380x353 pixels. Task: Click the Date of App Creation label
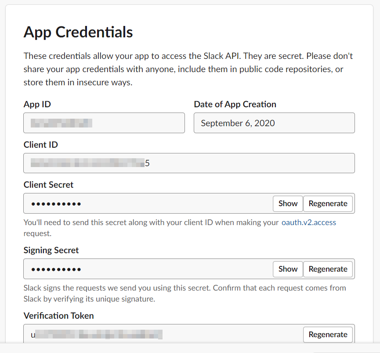pos(235,104)
